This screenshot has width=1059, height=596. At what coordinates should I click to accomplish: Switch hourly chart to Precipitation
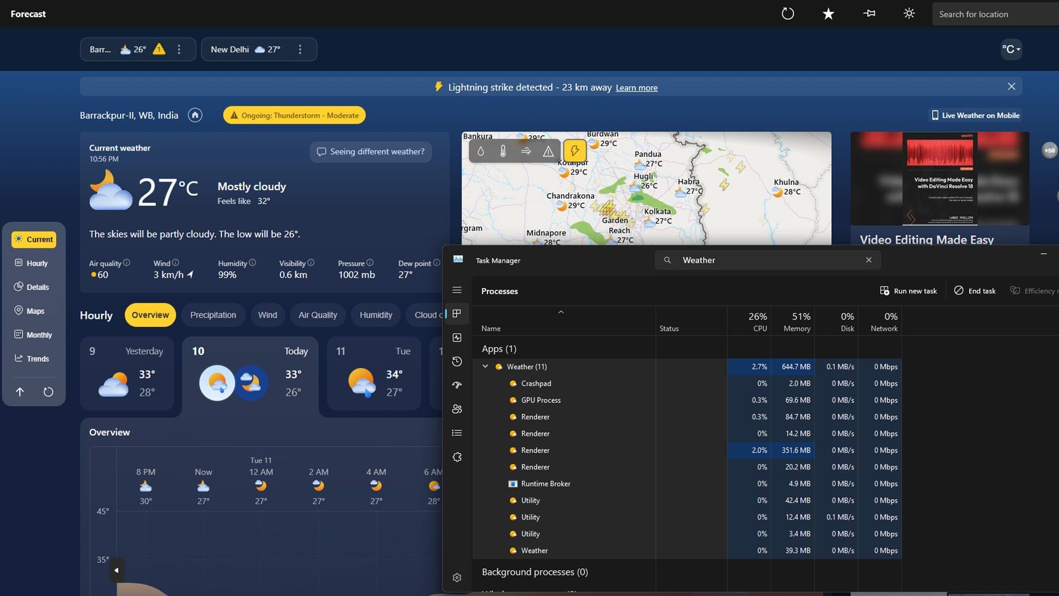pos(213,315)
